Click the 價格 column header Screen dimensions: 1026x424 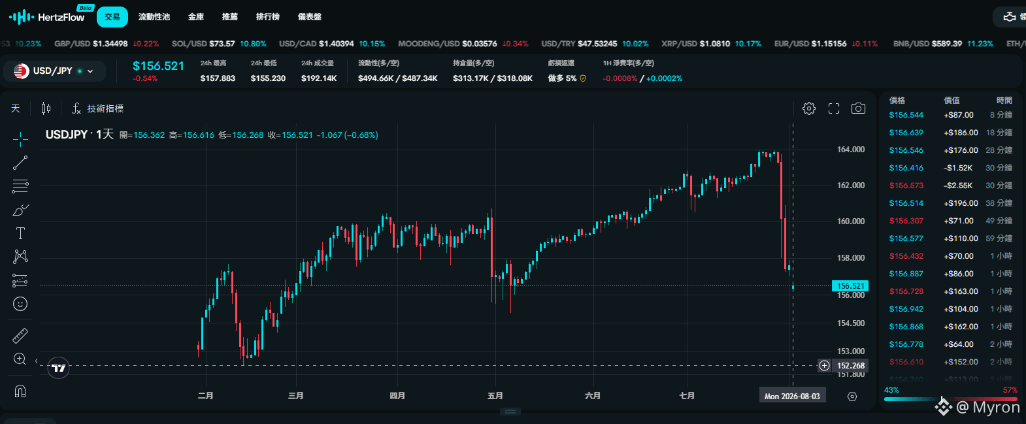click(897, 101)
